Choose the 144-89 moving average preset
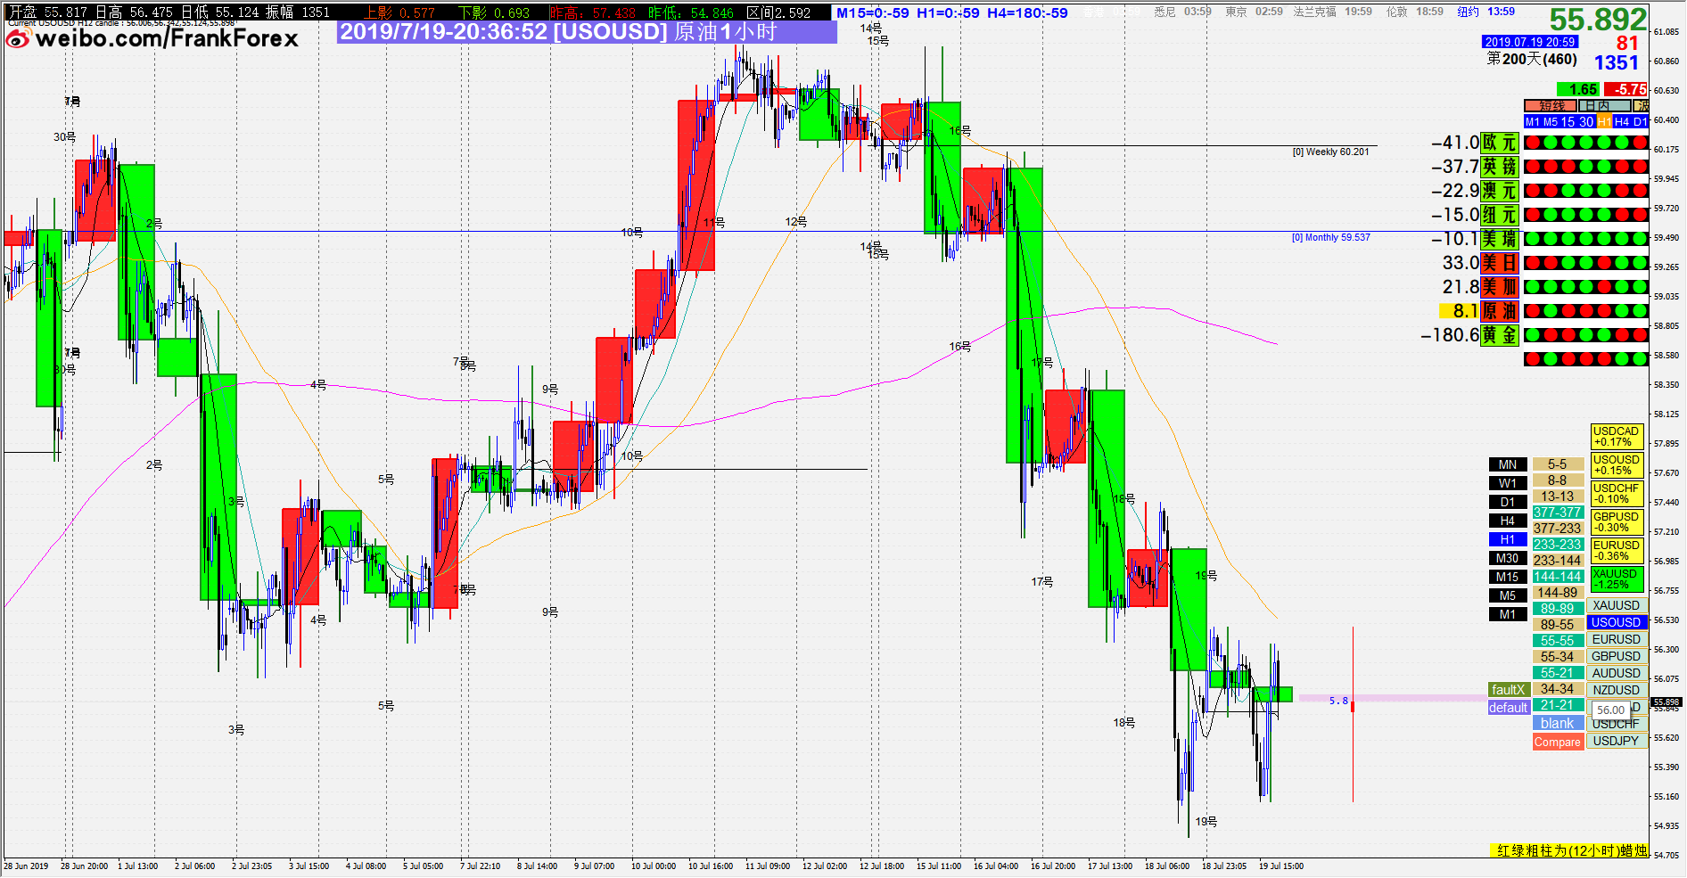 (x=1558, y=593)
